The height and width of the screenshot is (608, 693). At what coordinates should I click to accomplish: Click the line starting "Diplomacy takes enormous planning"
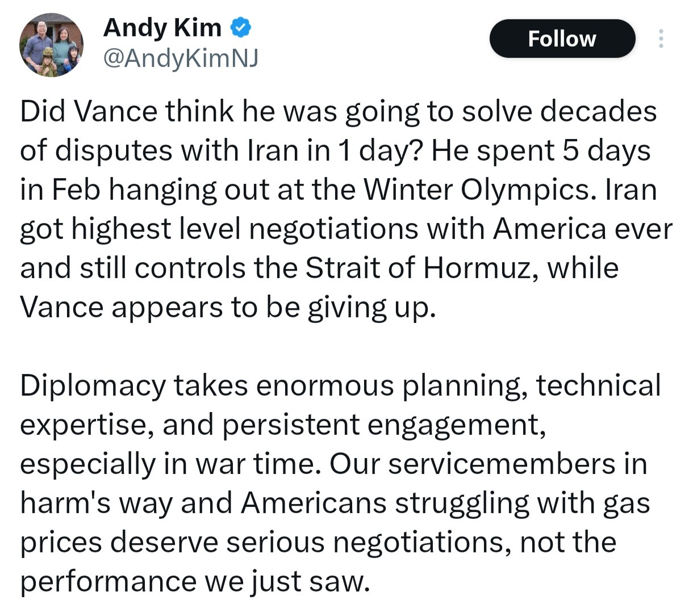pyautogui.click(x=340, y=385)
